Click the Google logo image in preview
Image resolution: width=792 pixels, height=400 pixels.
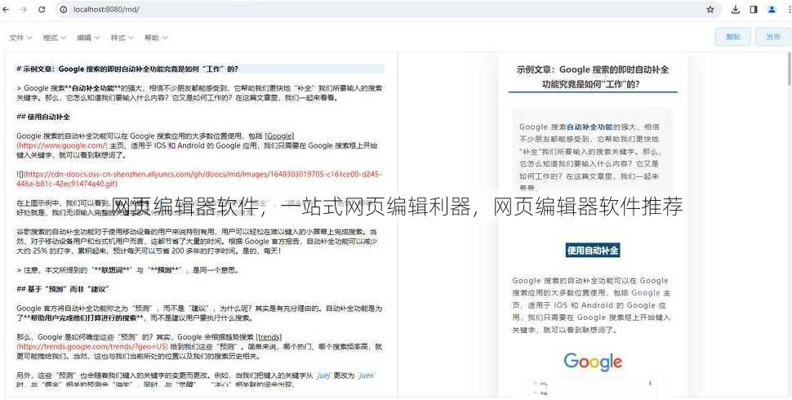click(x=593, y=362)
